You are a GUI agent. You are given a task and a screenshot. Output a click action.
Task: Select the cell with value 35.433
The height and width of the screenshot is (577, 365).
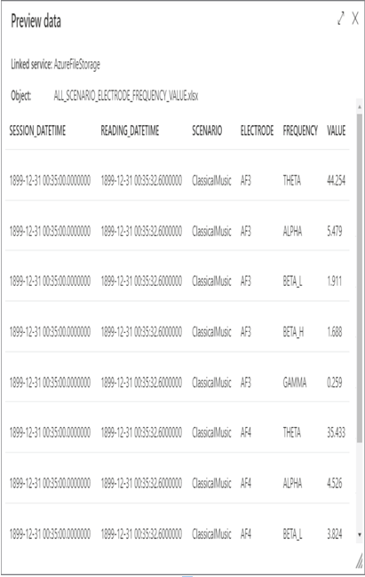click(336, 433)
